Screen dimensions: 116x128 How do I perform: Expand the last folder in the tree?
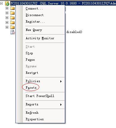coord(7,27)
